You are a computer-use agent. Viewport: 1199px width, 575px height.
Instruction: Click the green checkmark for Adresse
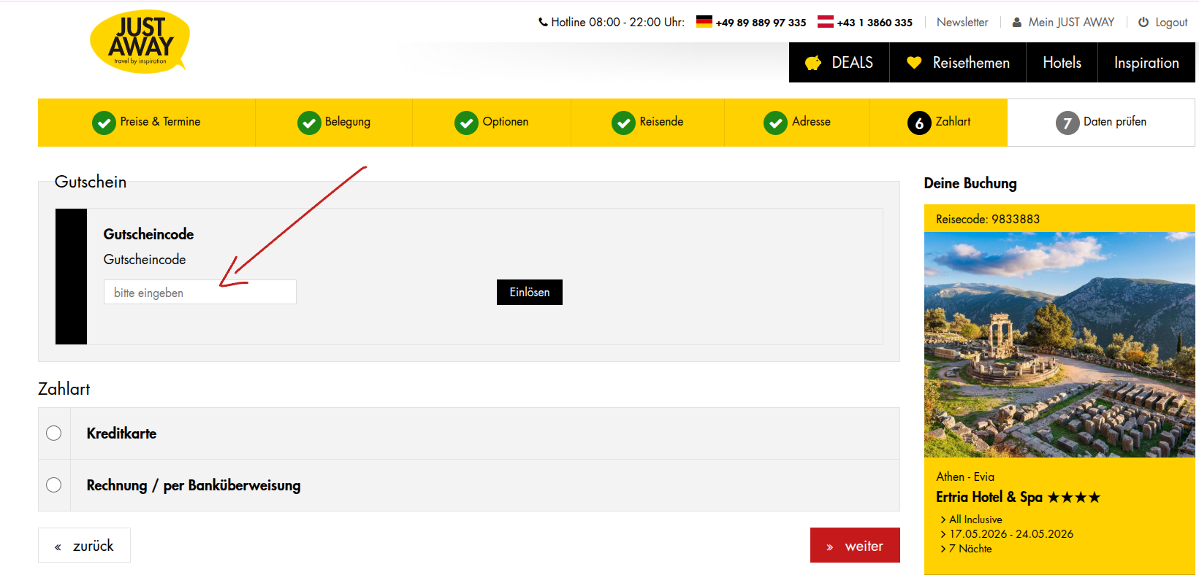775,123
